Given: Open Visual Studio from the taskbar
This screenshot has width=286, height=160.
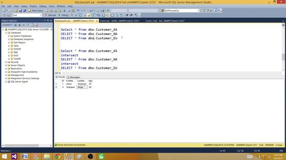Looking at the screenshot, I should click(x=14, y=156).
